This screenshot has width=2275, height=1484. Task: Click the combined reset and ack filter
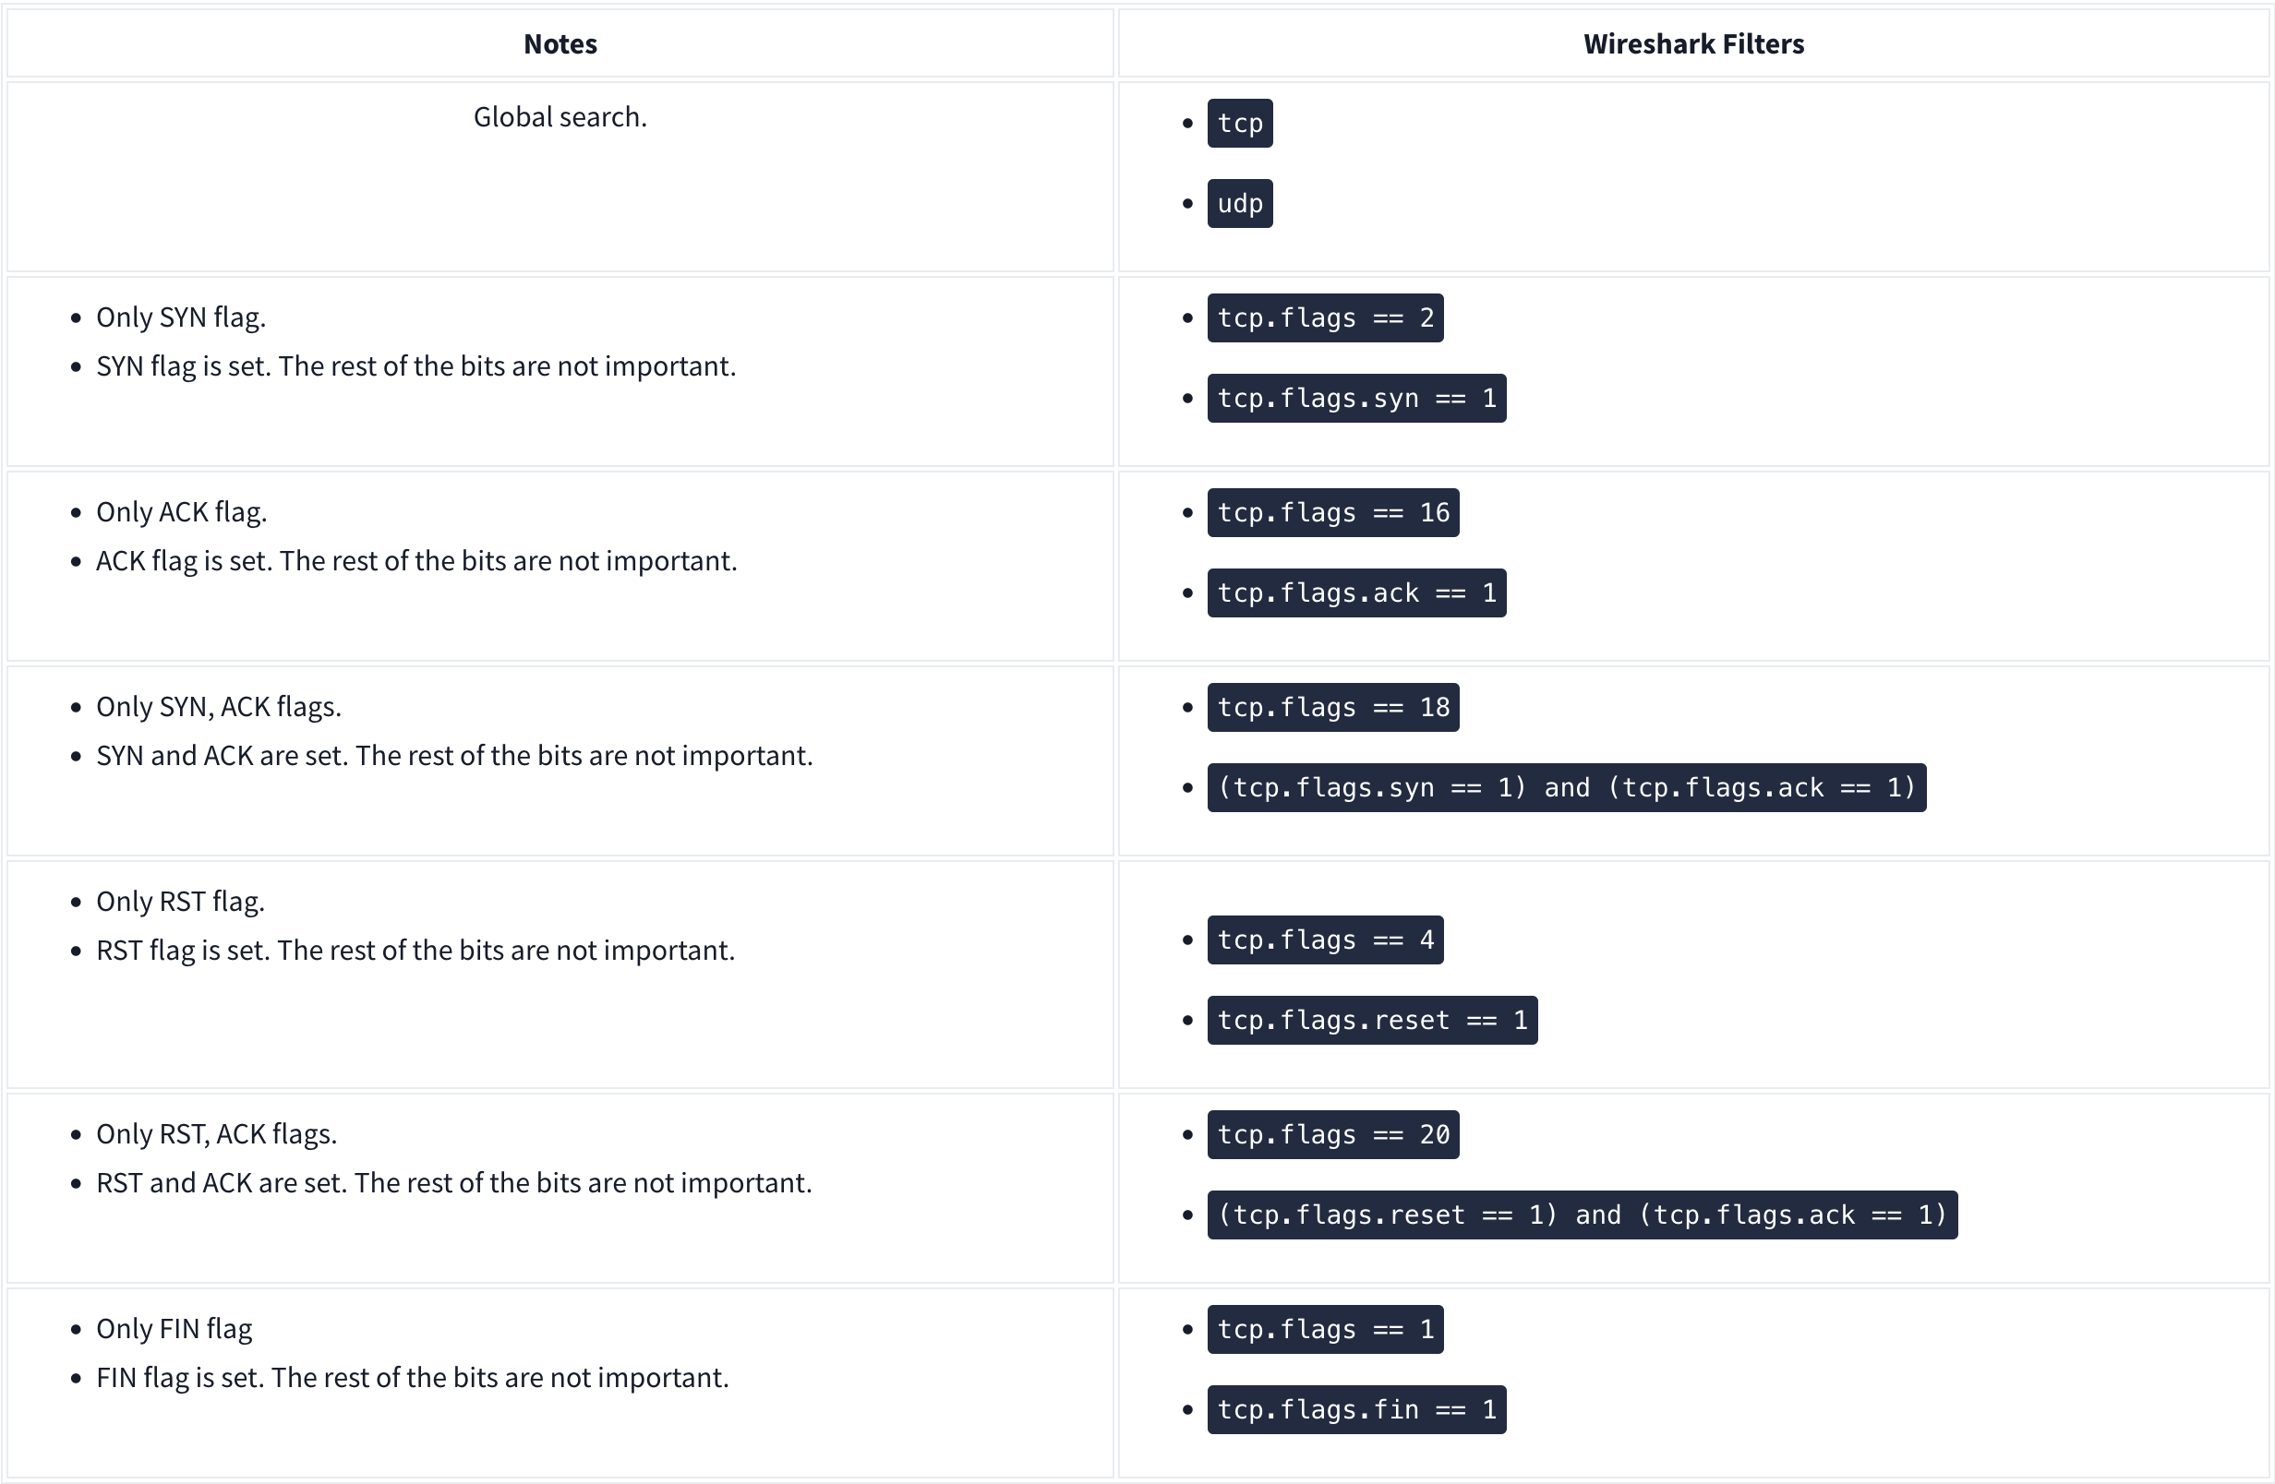click(1581, 1215)
